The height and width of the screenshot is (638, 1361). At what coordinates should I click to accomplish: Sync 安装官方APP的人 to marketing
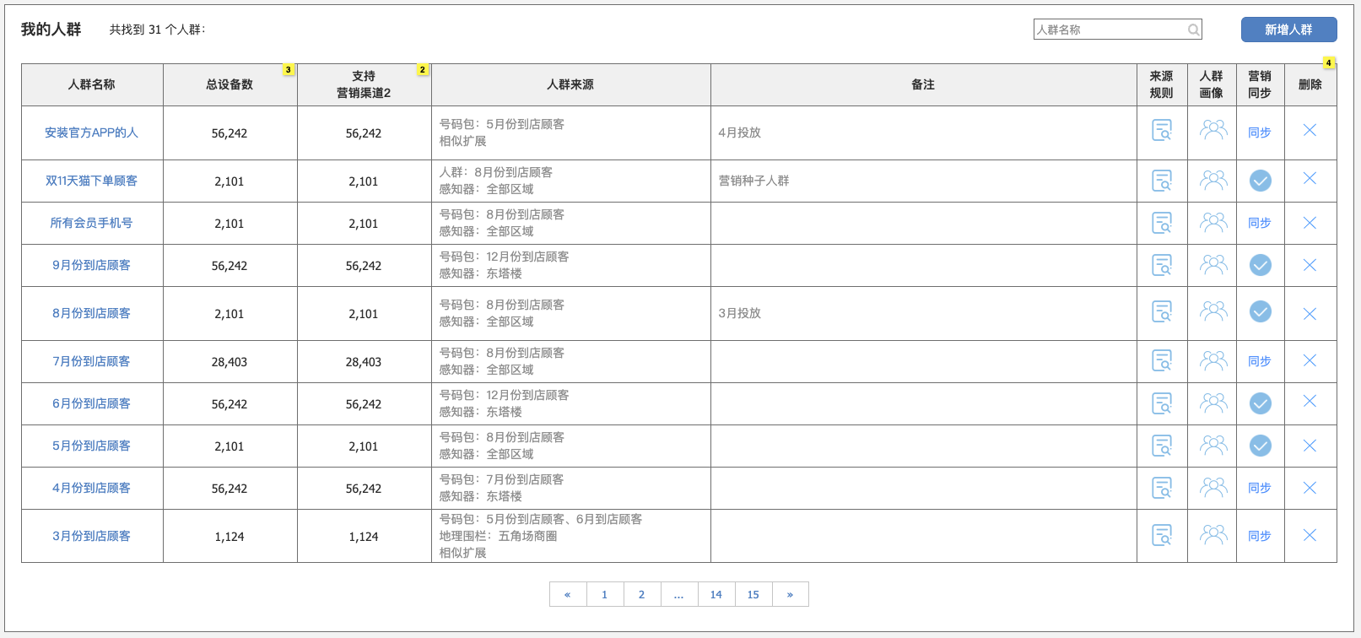click(1260, 132)
